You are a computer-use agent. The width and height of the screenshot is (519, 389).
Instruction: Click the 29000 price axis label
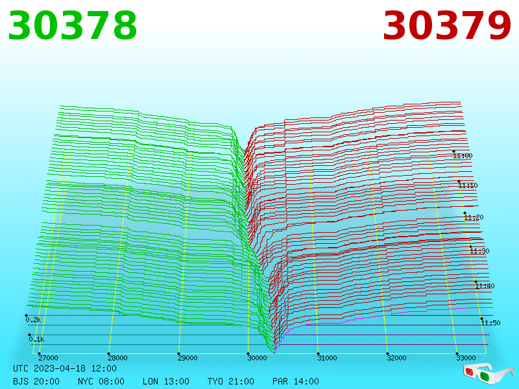187,358
